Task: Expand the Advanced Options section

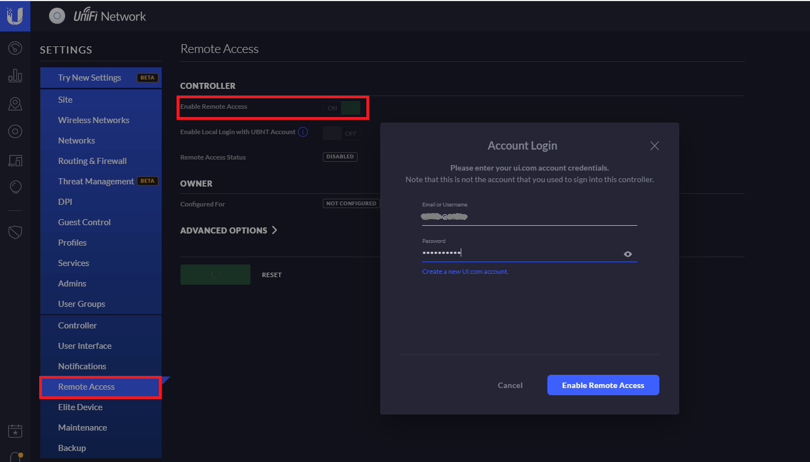Action: [228, 230]
